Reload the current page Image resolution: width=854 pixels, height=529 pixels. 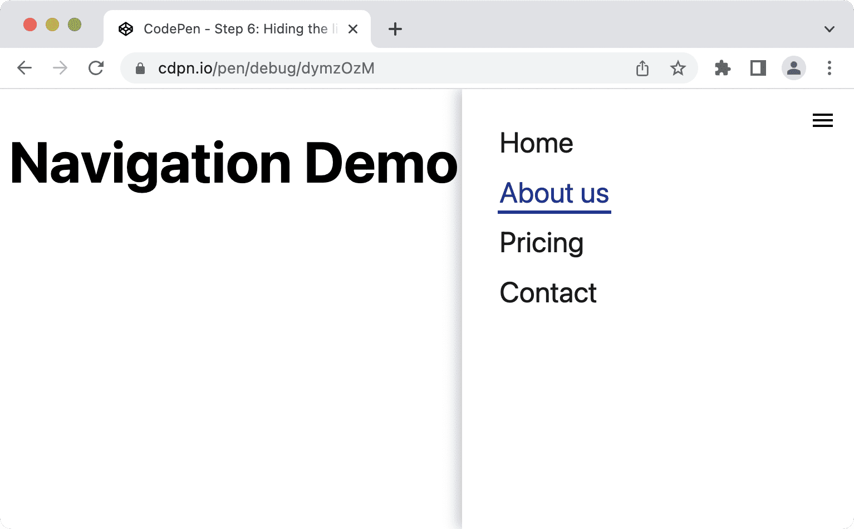96,68
